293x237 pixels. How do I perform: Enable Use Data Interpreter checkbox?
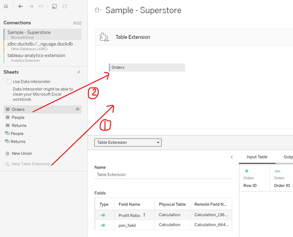coord(9,81)
